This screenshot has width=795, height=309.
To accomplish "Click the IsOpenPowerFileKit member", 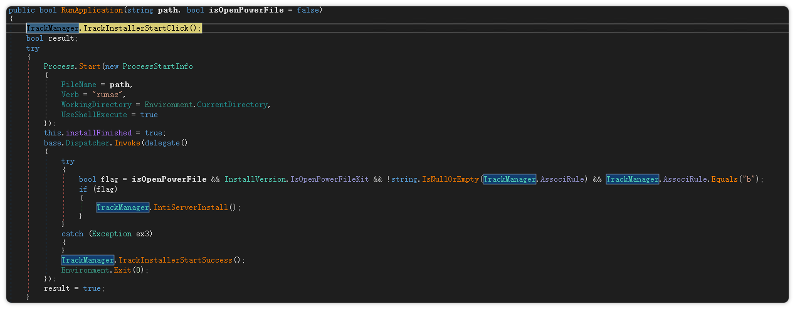I will pyautogui.click(x=330, y=179).
